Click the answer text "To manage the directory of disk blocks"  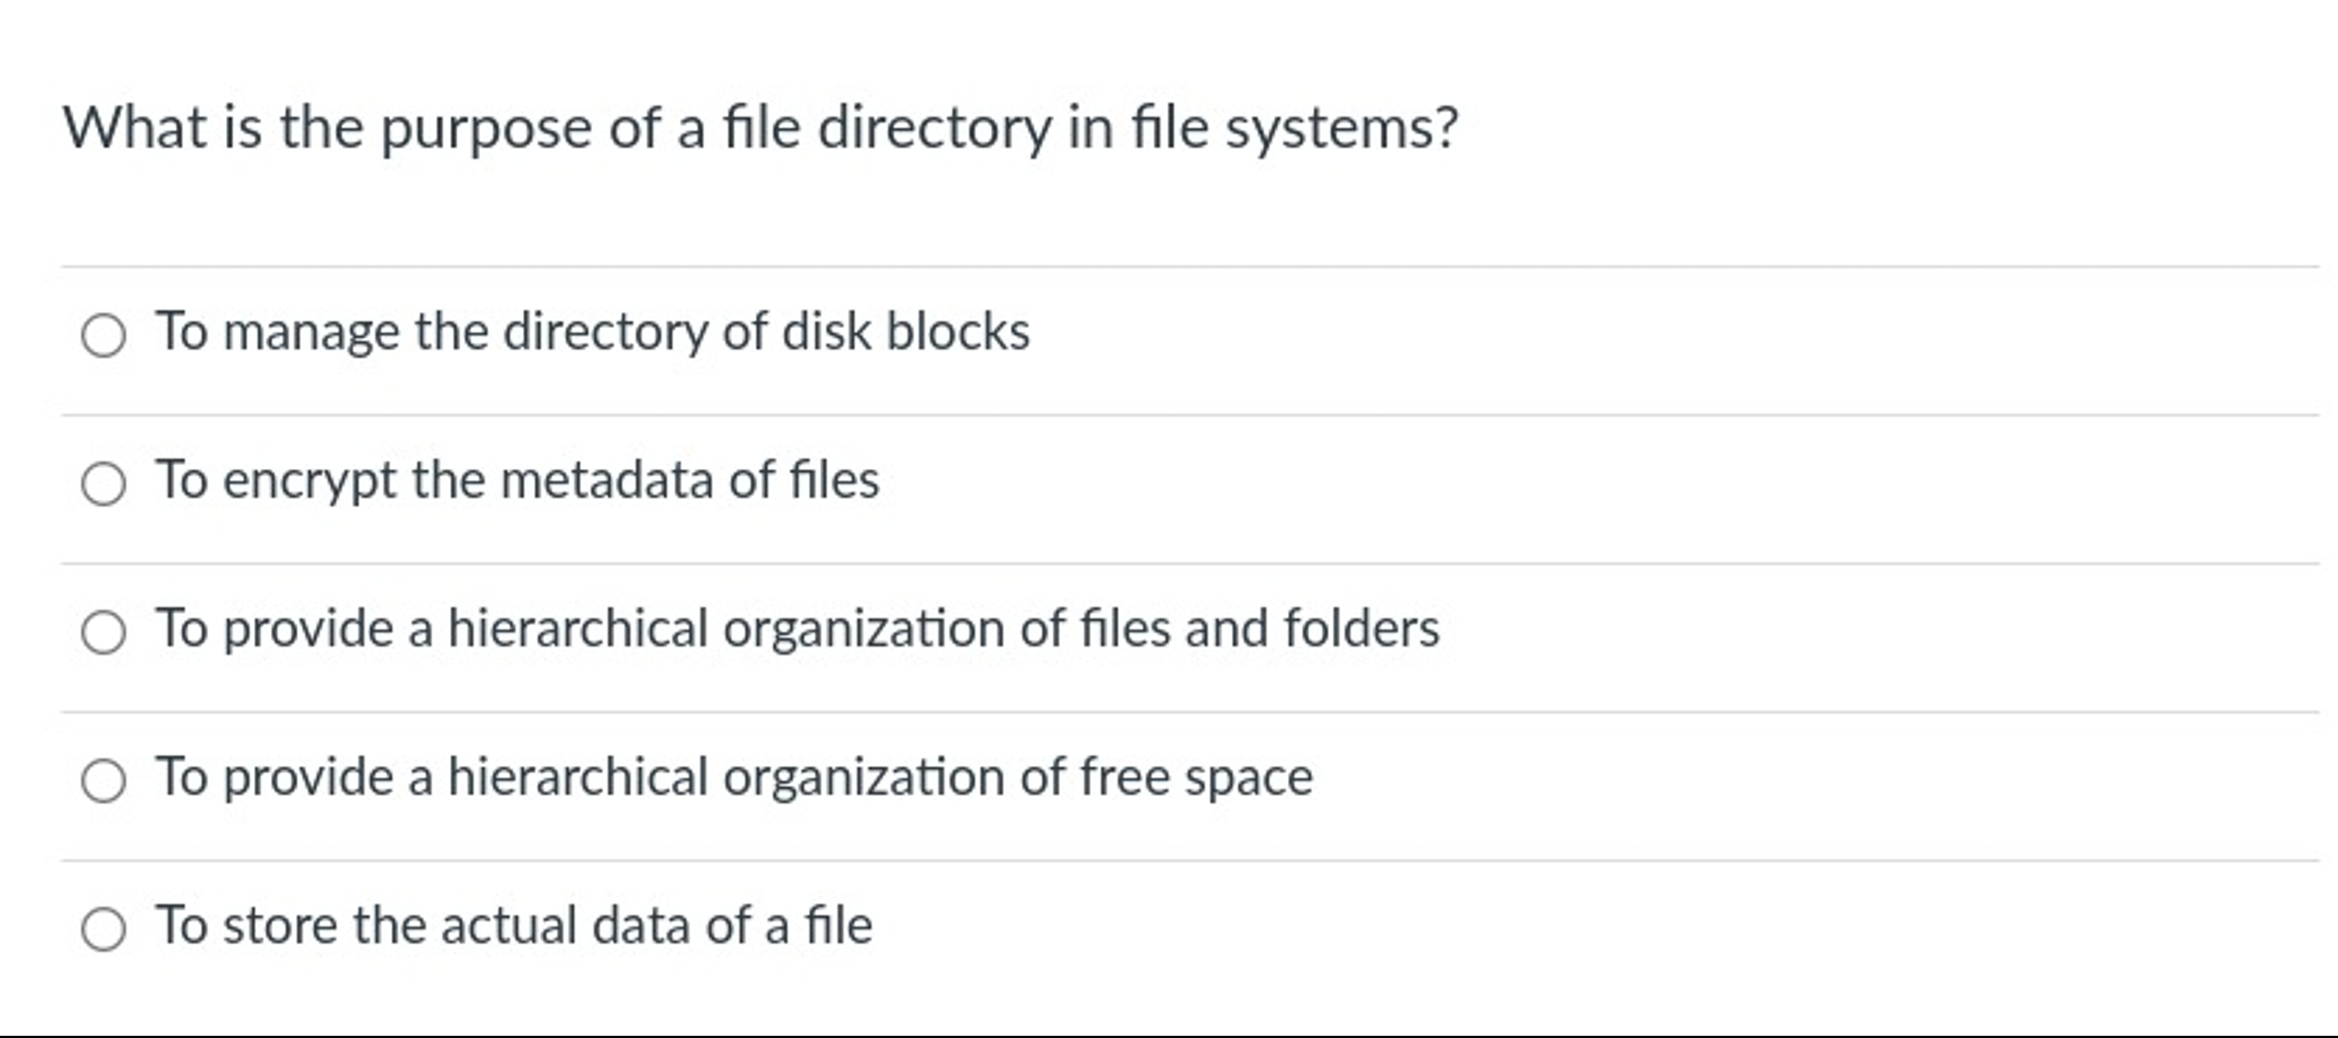[x=593, y=333]
